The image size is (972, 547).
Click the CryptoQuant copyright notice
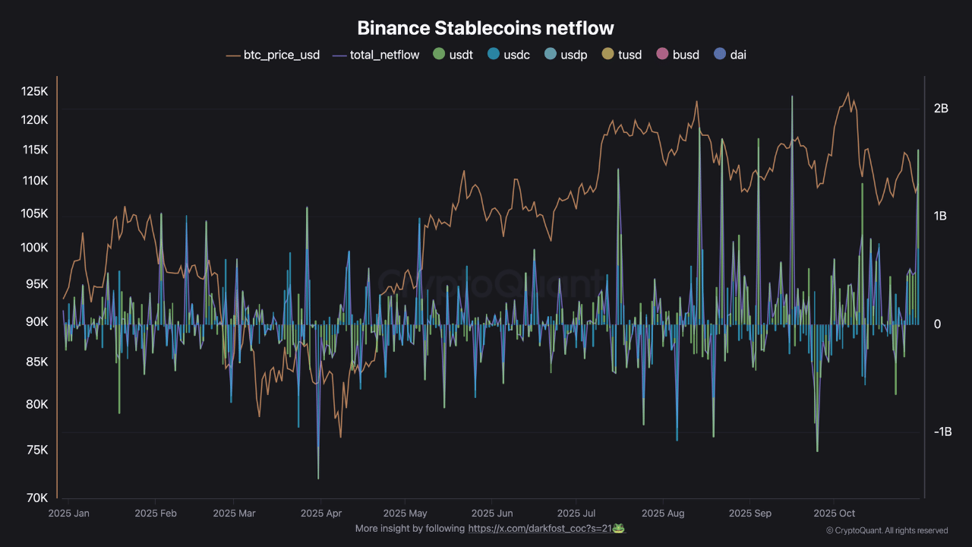[886, 530]
